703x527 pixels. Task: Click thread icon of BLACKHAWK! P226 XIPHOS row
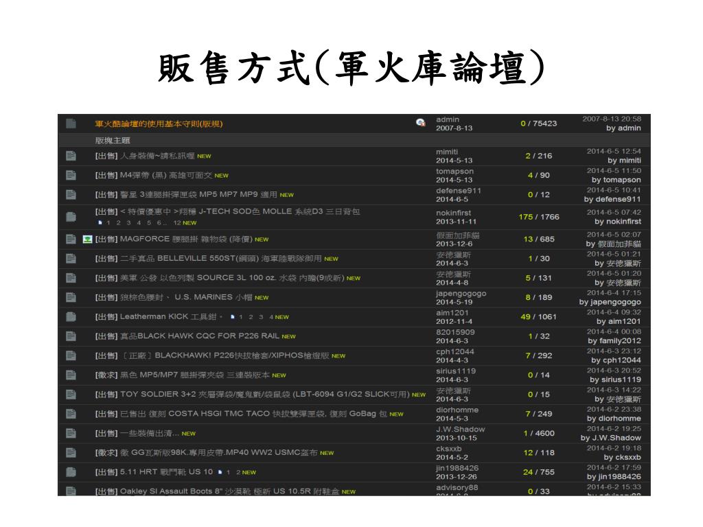pos(71,355)
